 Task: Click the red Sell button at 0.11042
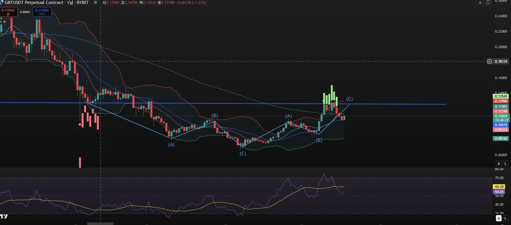coord(9,12)
